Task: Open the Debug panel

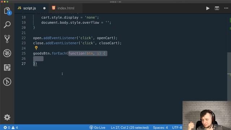Action: pyautogui.click(x=7, y=53)
